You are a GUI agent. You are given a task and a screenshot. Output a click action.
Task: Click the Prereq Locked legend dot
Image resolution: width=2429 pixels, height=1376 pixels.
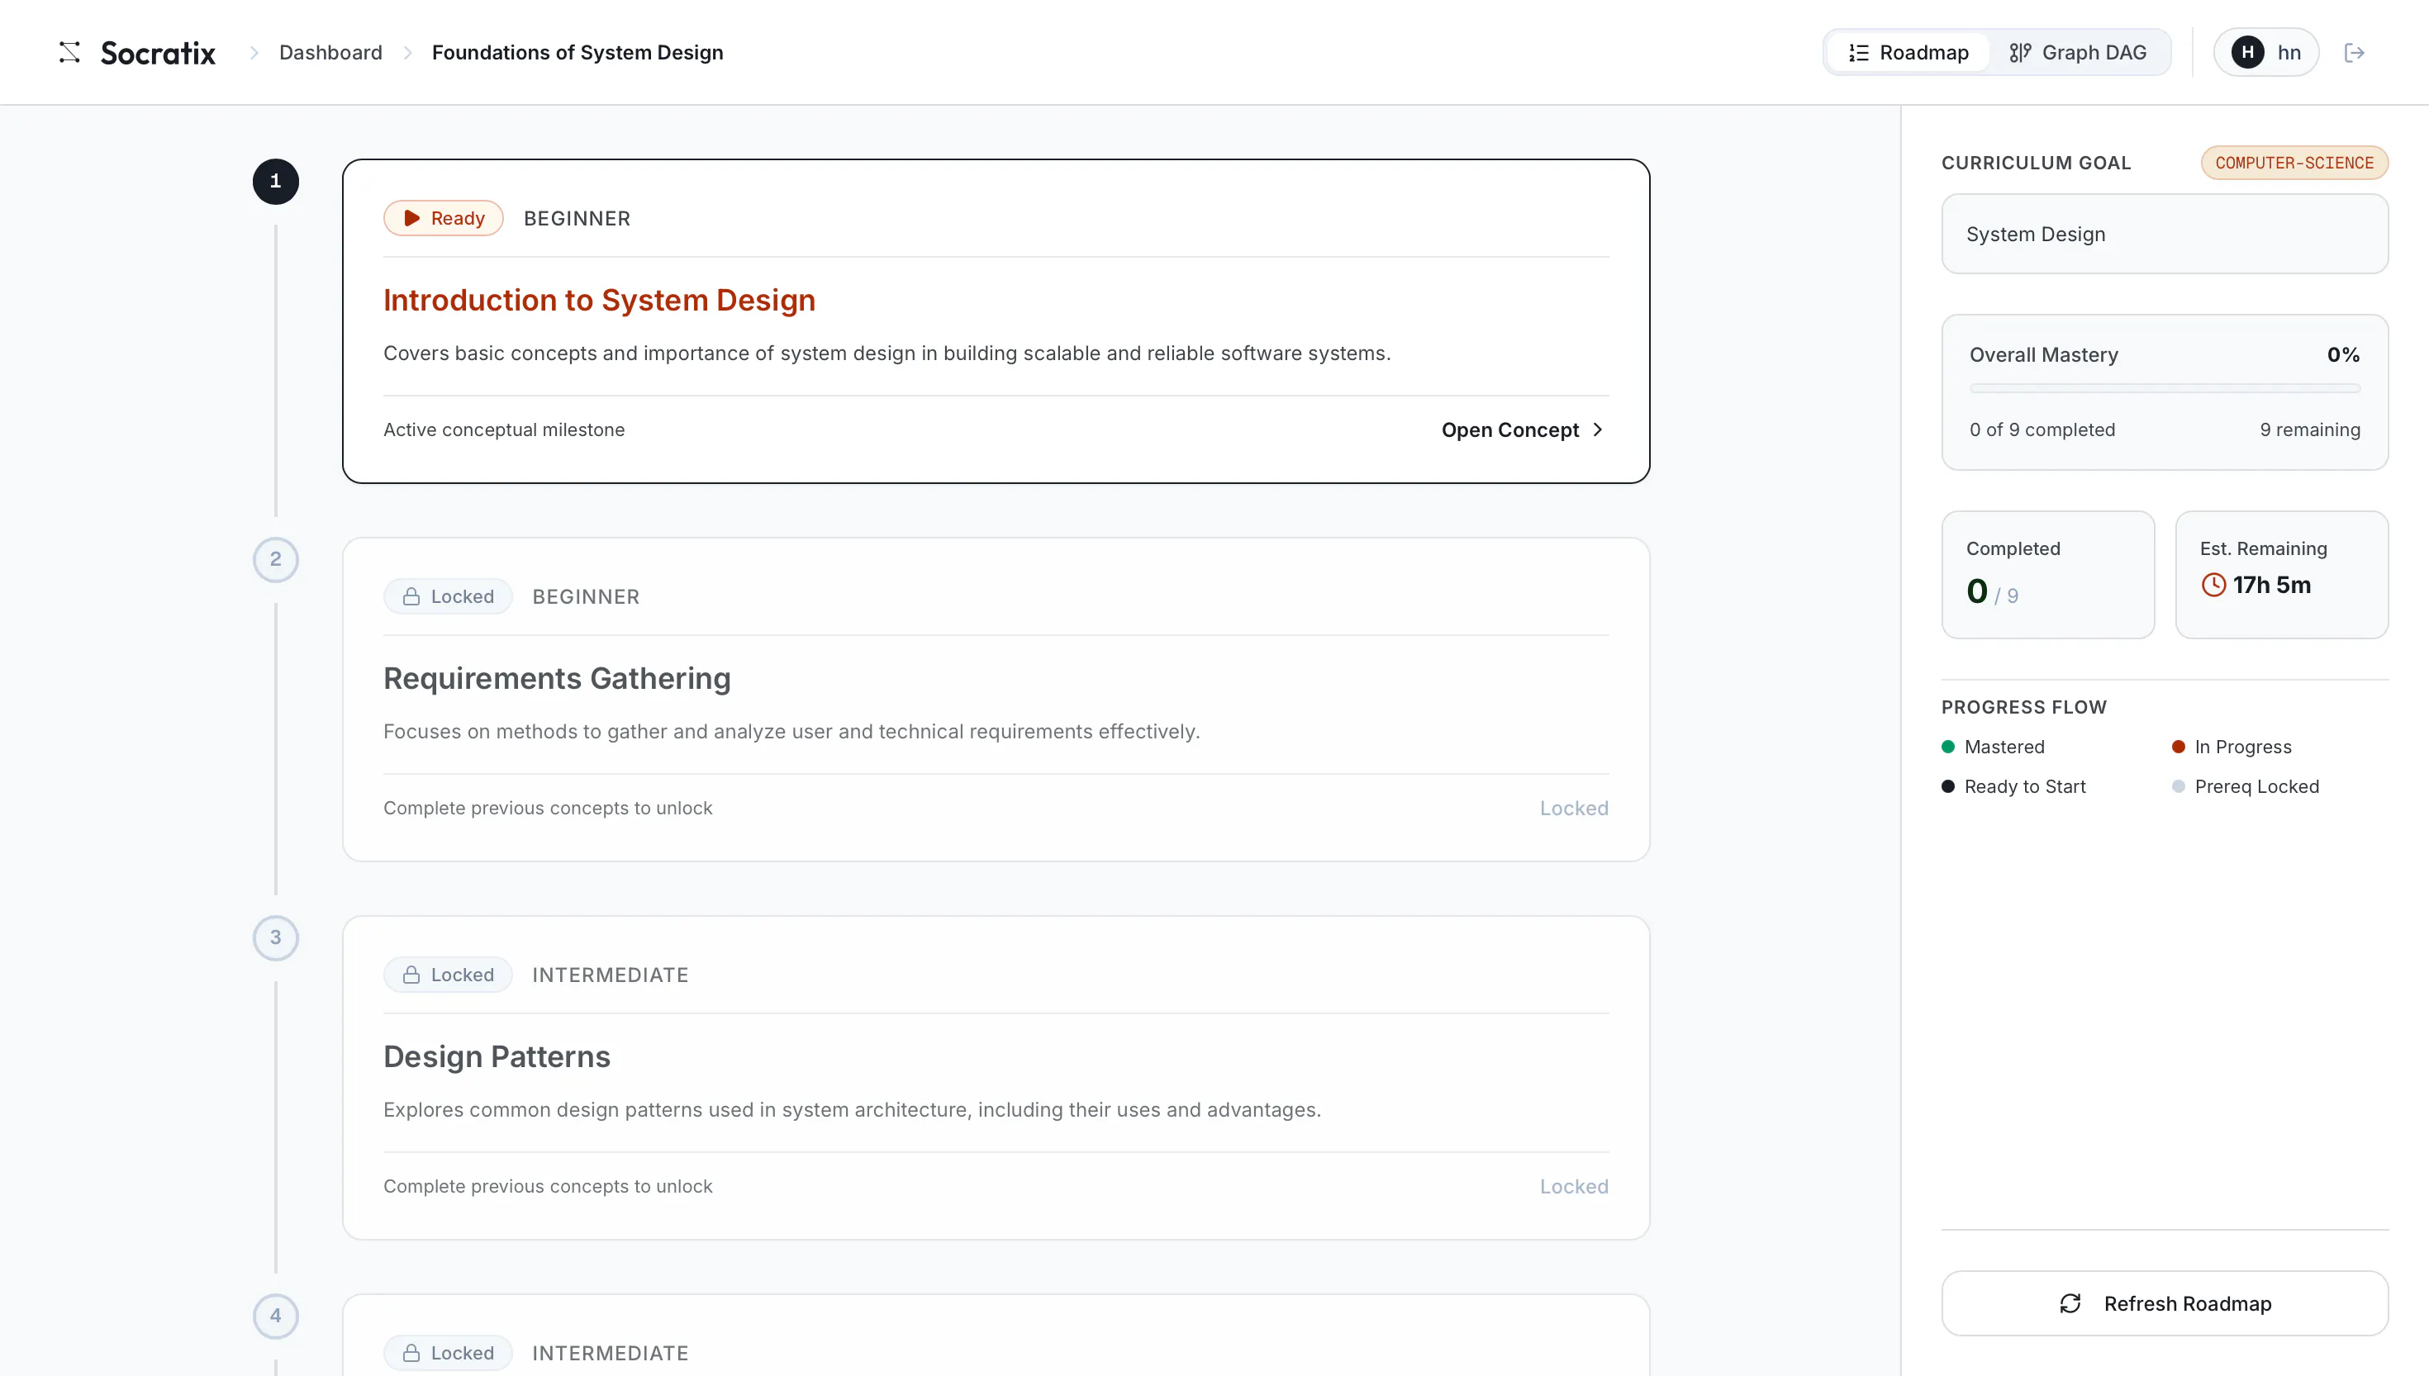(x=2179, y=786)
